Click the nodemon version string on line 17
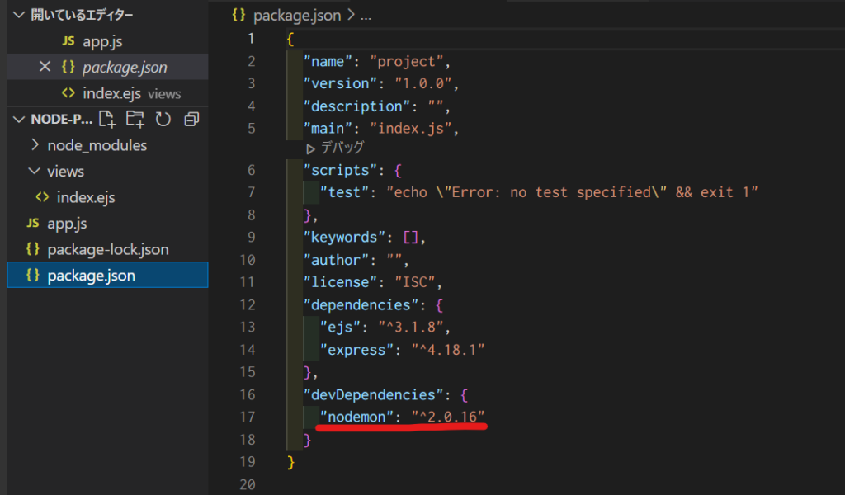The width and height of the screenshot is (845, 495). pos(450,417)
